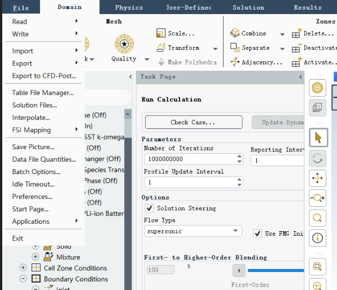This screenshot has width=337, height=290.
Task: Open the Flow Type supersonic dropdown
Action: coord(193,231)
